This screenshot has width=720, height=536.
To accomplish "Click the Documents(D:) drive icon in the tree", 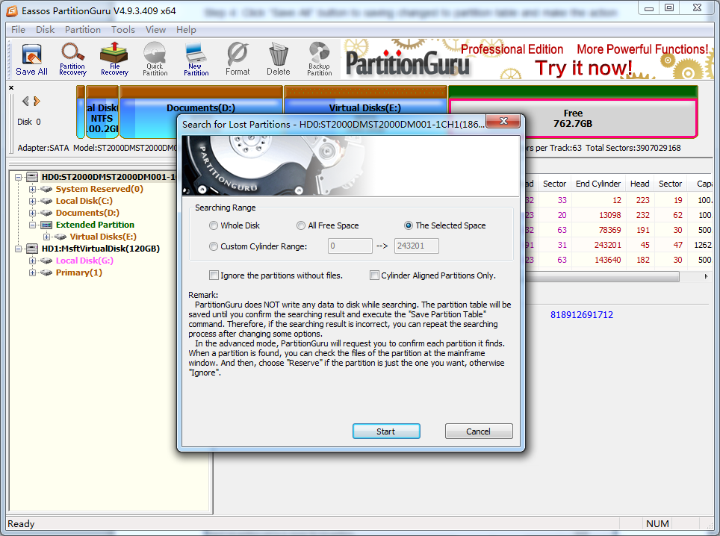I will [46, 213].
